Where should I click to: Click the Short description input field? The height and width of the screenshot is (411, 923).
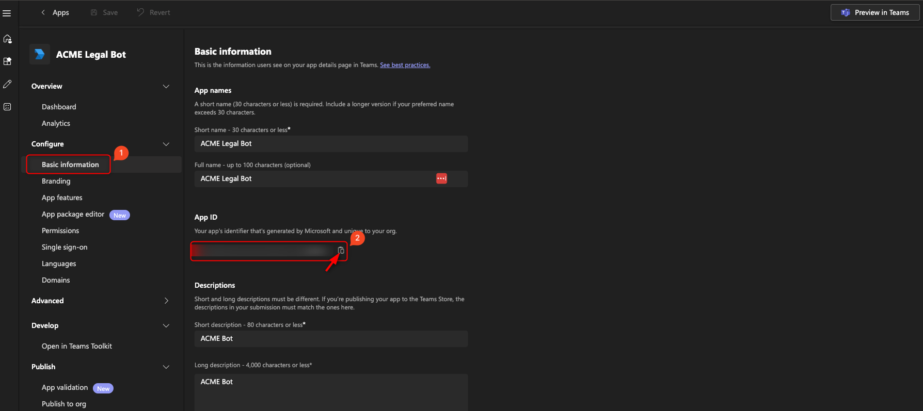click(x=331, y=339)
